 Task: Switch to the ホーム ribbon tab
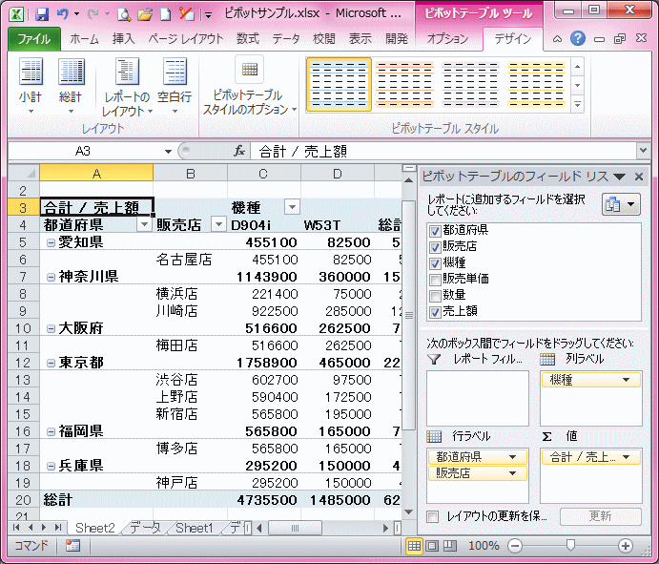[85, 39]
